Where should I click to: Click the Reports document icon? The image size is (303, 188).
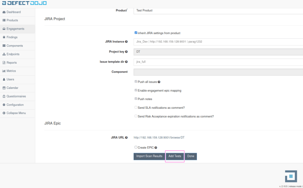(4, 63)
